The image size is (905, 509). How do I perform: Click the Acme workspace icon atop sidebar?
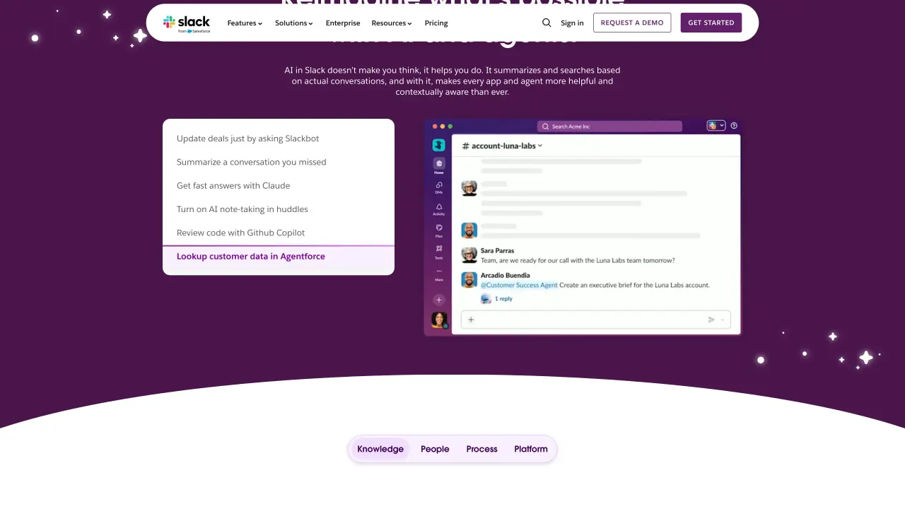point(439,145)
